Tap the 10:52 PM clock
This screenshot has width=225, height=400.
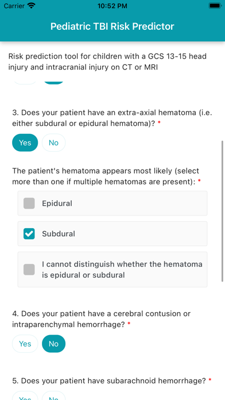point(113,6)
